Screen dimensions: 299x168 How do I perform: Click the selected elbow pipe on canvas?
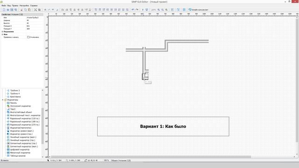145,77
